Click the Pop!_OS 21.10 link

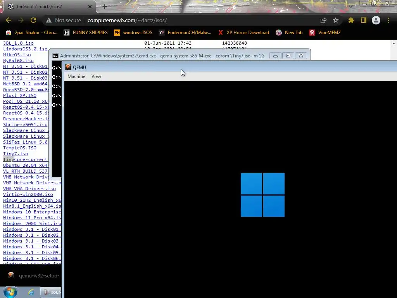point(26,101)
